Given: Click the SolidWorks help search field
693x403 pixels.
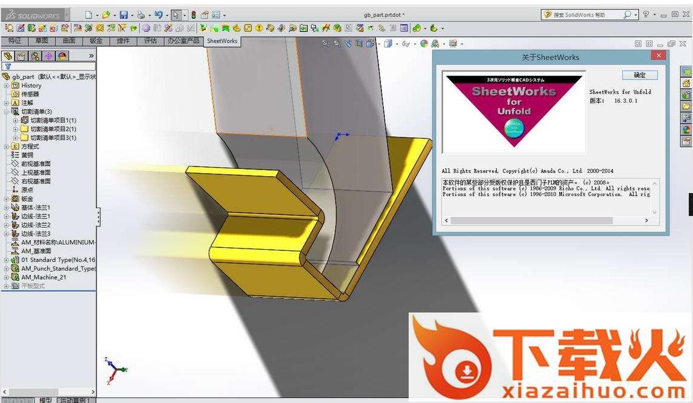Looking at the screenshot, I should [x=586, y=14].
